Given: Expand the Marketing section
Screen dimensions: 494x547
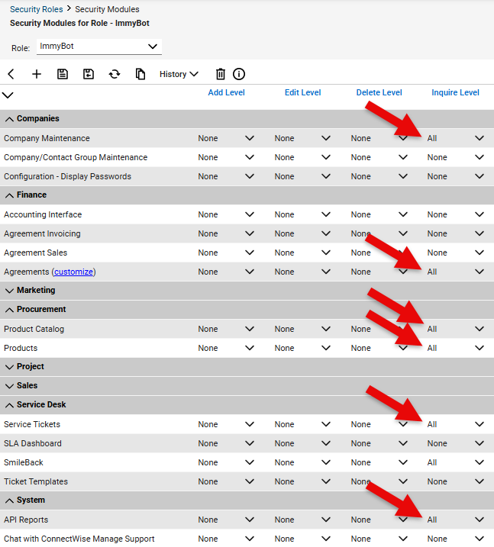Looking at the screenshot, I should [9, 291].
